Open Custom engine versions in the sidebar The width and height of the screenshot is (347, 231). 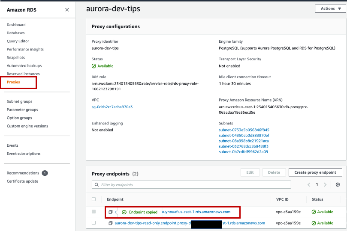[27, 126]
